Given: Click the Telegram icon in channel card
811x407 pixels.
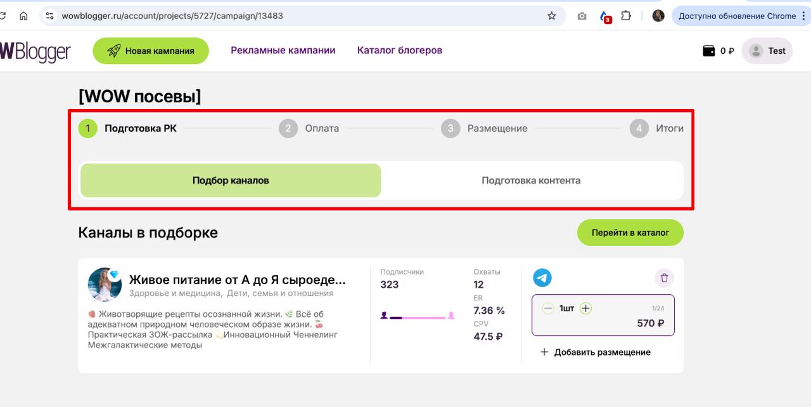Looking at the screenshot, I should pyautogui.click(x=542, y=278).
